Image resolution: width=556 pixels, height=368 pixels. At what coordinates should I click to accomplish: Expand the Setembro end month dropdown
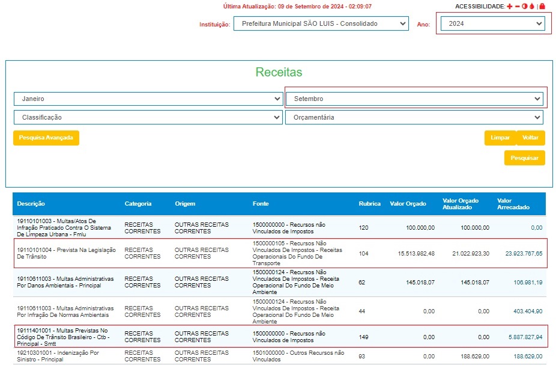click(414, 99)
